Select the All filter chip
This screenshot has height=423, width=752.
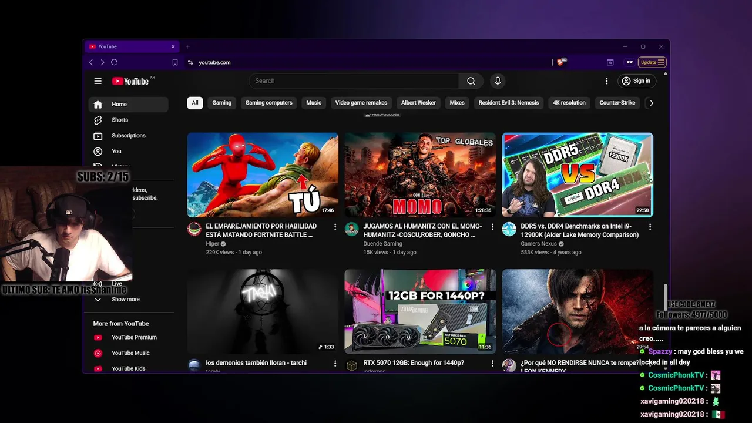coord(195,103)
